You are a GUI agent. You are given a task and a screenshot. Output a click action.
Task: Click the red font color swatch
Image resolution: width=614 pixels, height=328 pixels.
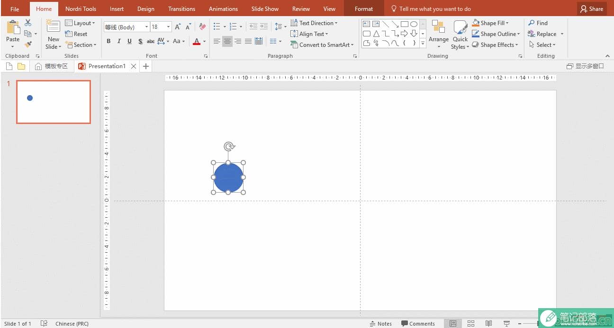[197, 42]
